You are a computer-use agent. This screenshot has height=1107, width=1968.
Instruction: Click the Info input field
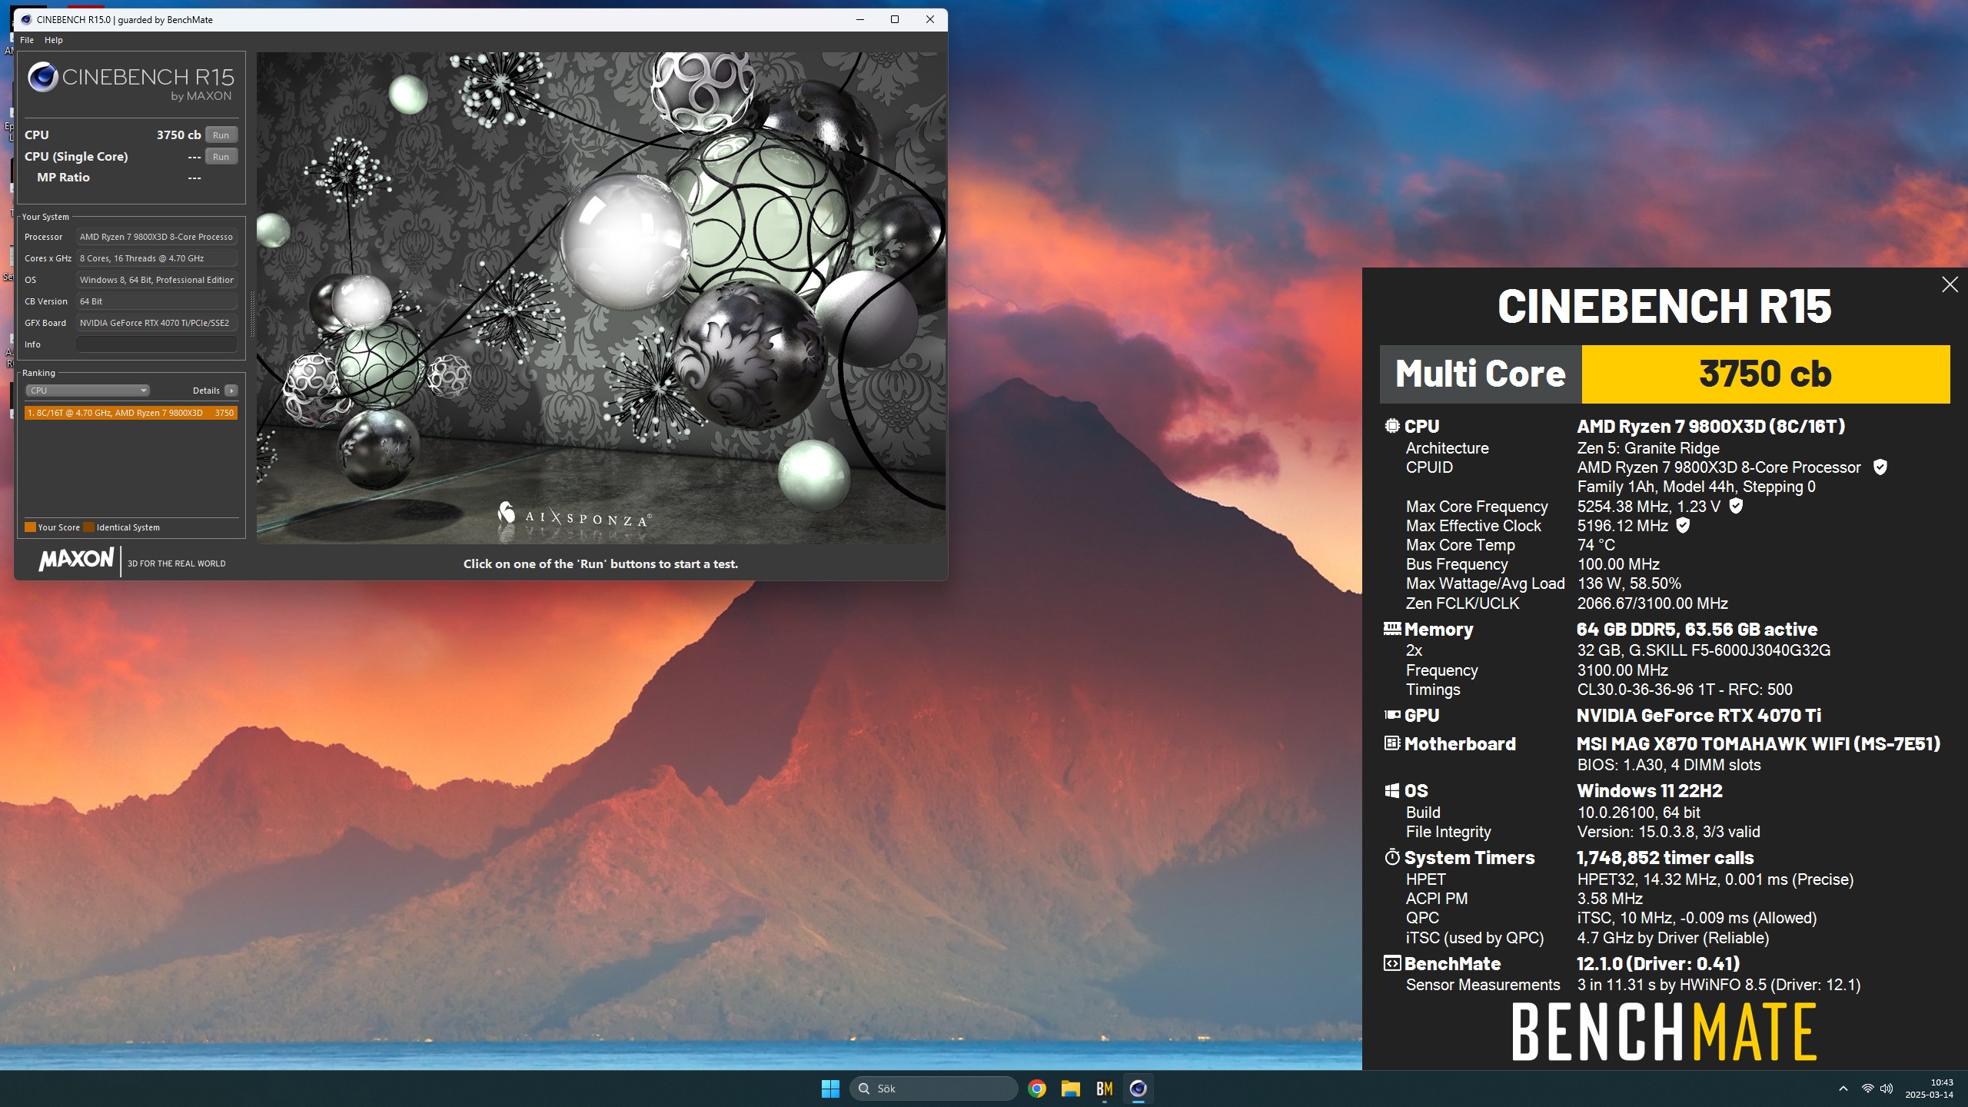click(x=156, y=344)
